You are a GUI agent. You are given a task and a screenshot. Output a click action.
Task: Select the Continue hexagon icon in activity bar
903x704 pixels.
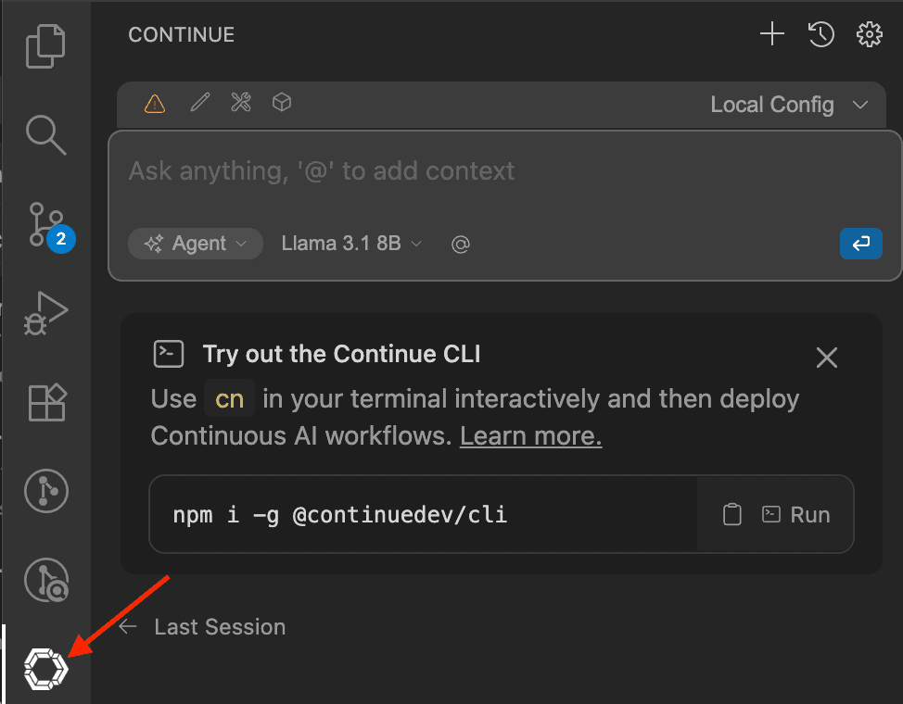click(45, 668)
